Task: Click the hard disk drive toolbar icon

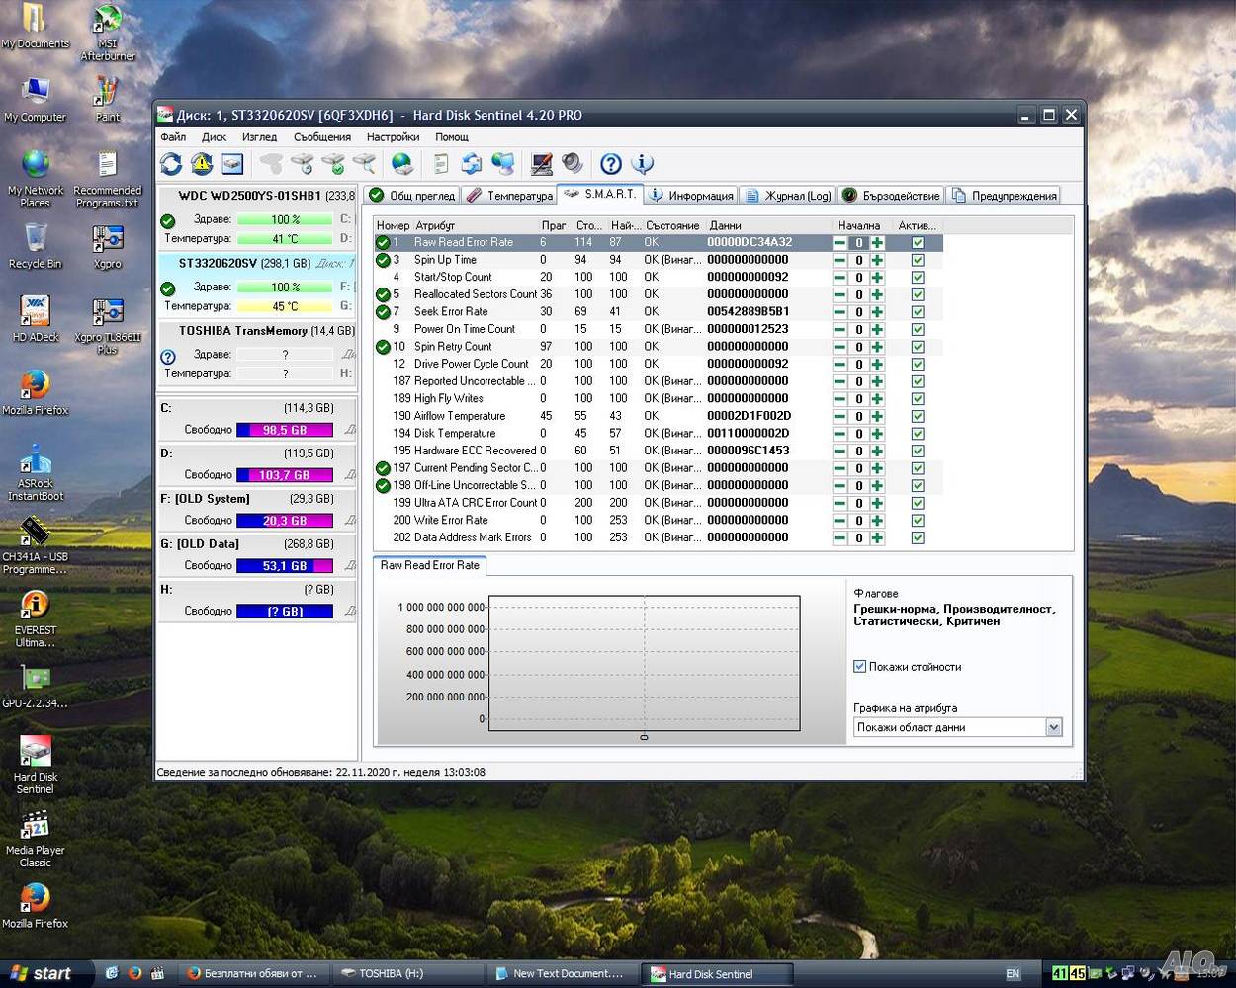Action: (232, 164)
